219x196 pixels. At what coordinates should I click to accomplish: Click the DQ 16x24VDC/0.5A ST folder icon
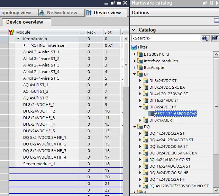(x=146, y=166)
